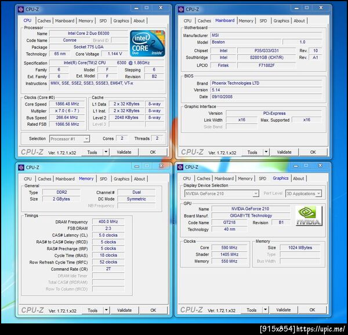Click motherboard model field Boston
This screenshot has width=348, height=335.
[246, 42]
